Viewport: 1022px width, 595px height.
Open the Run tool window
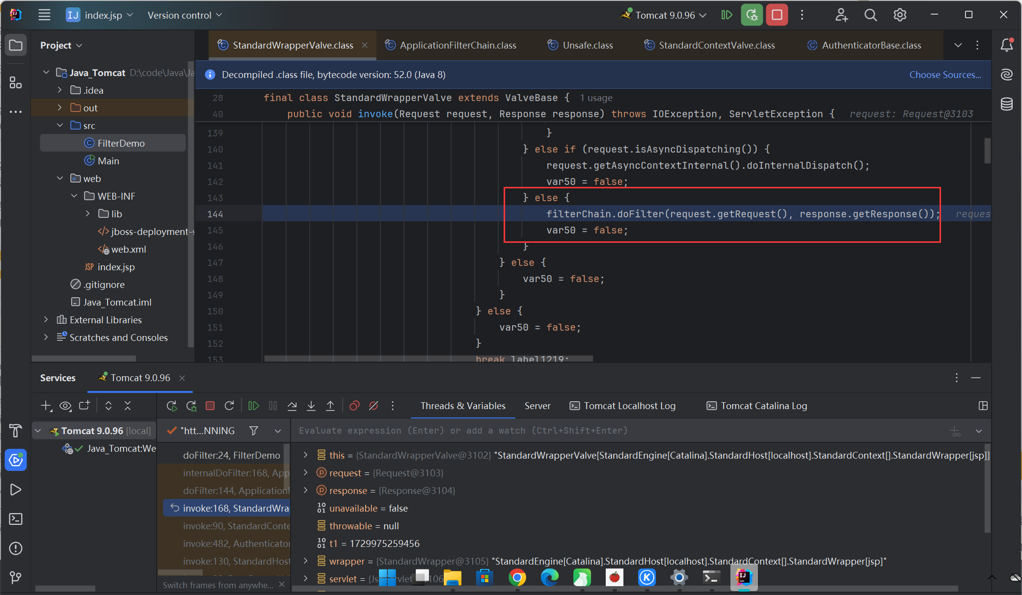click(16, 490)
